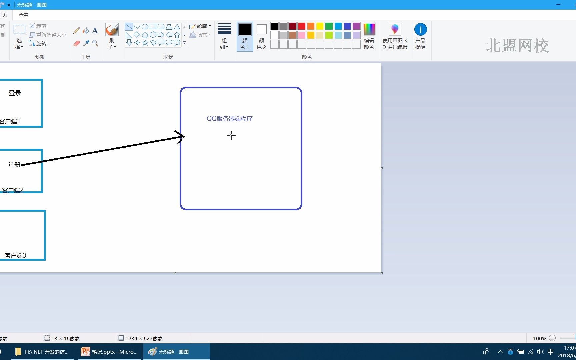Select the Magnifier tool
This screenshot has height=360, width=576.
point(95,43)
